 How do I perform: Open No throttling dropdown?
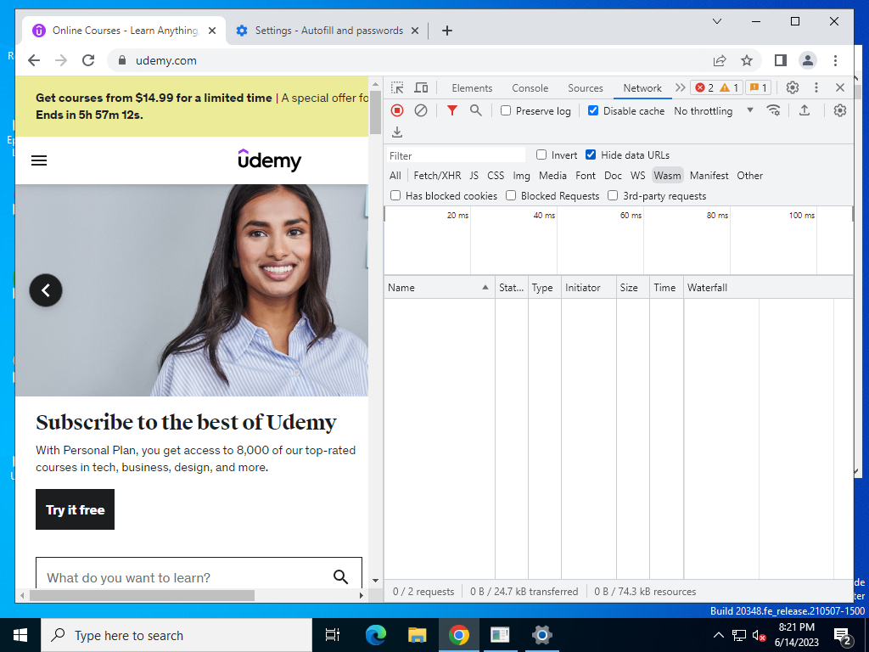click(714, 110)
